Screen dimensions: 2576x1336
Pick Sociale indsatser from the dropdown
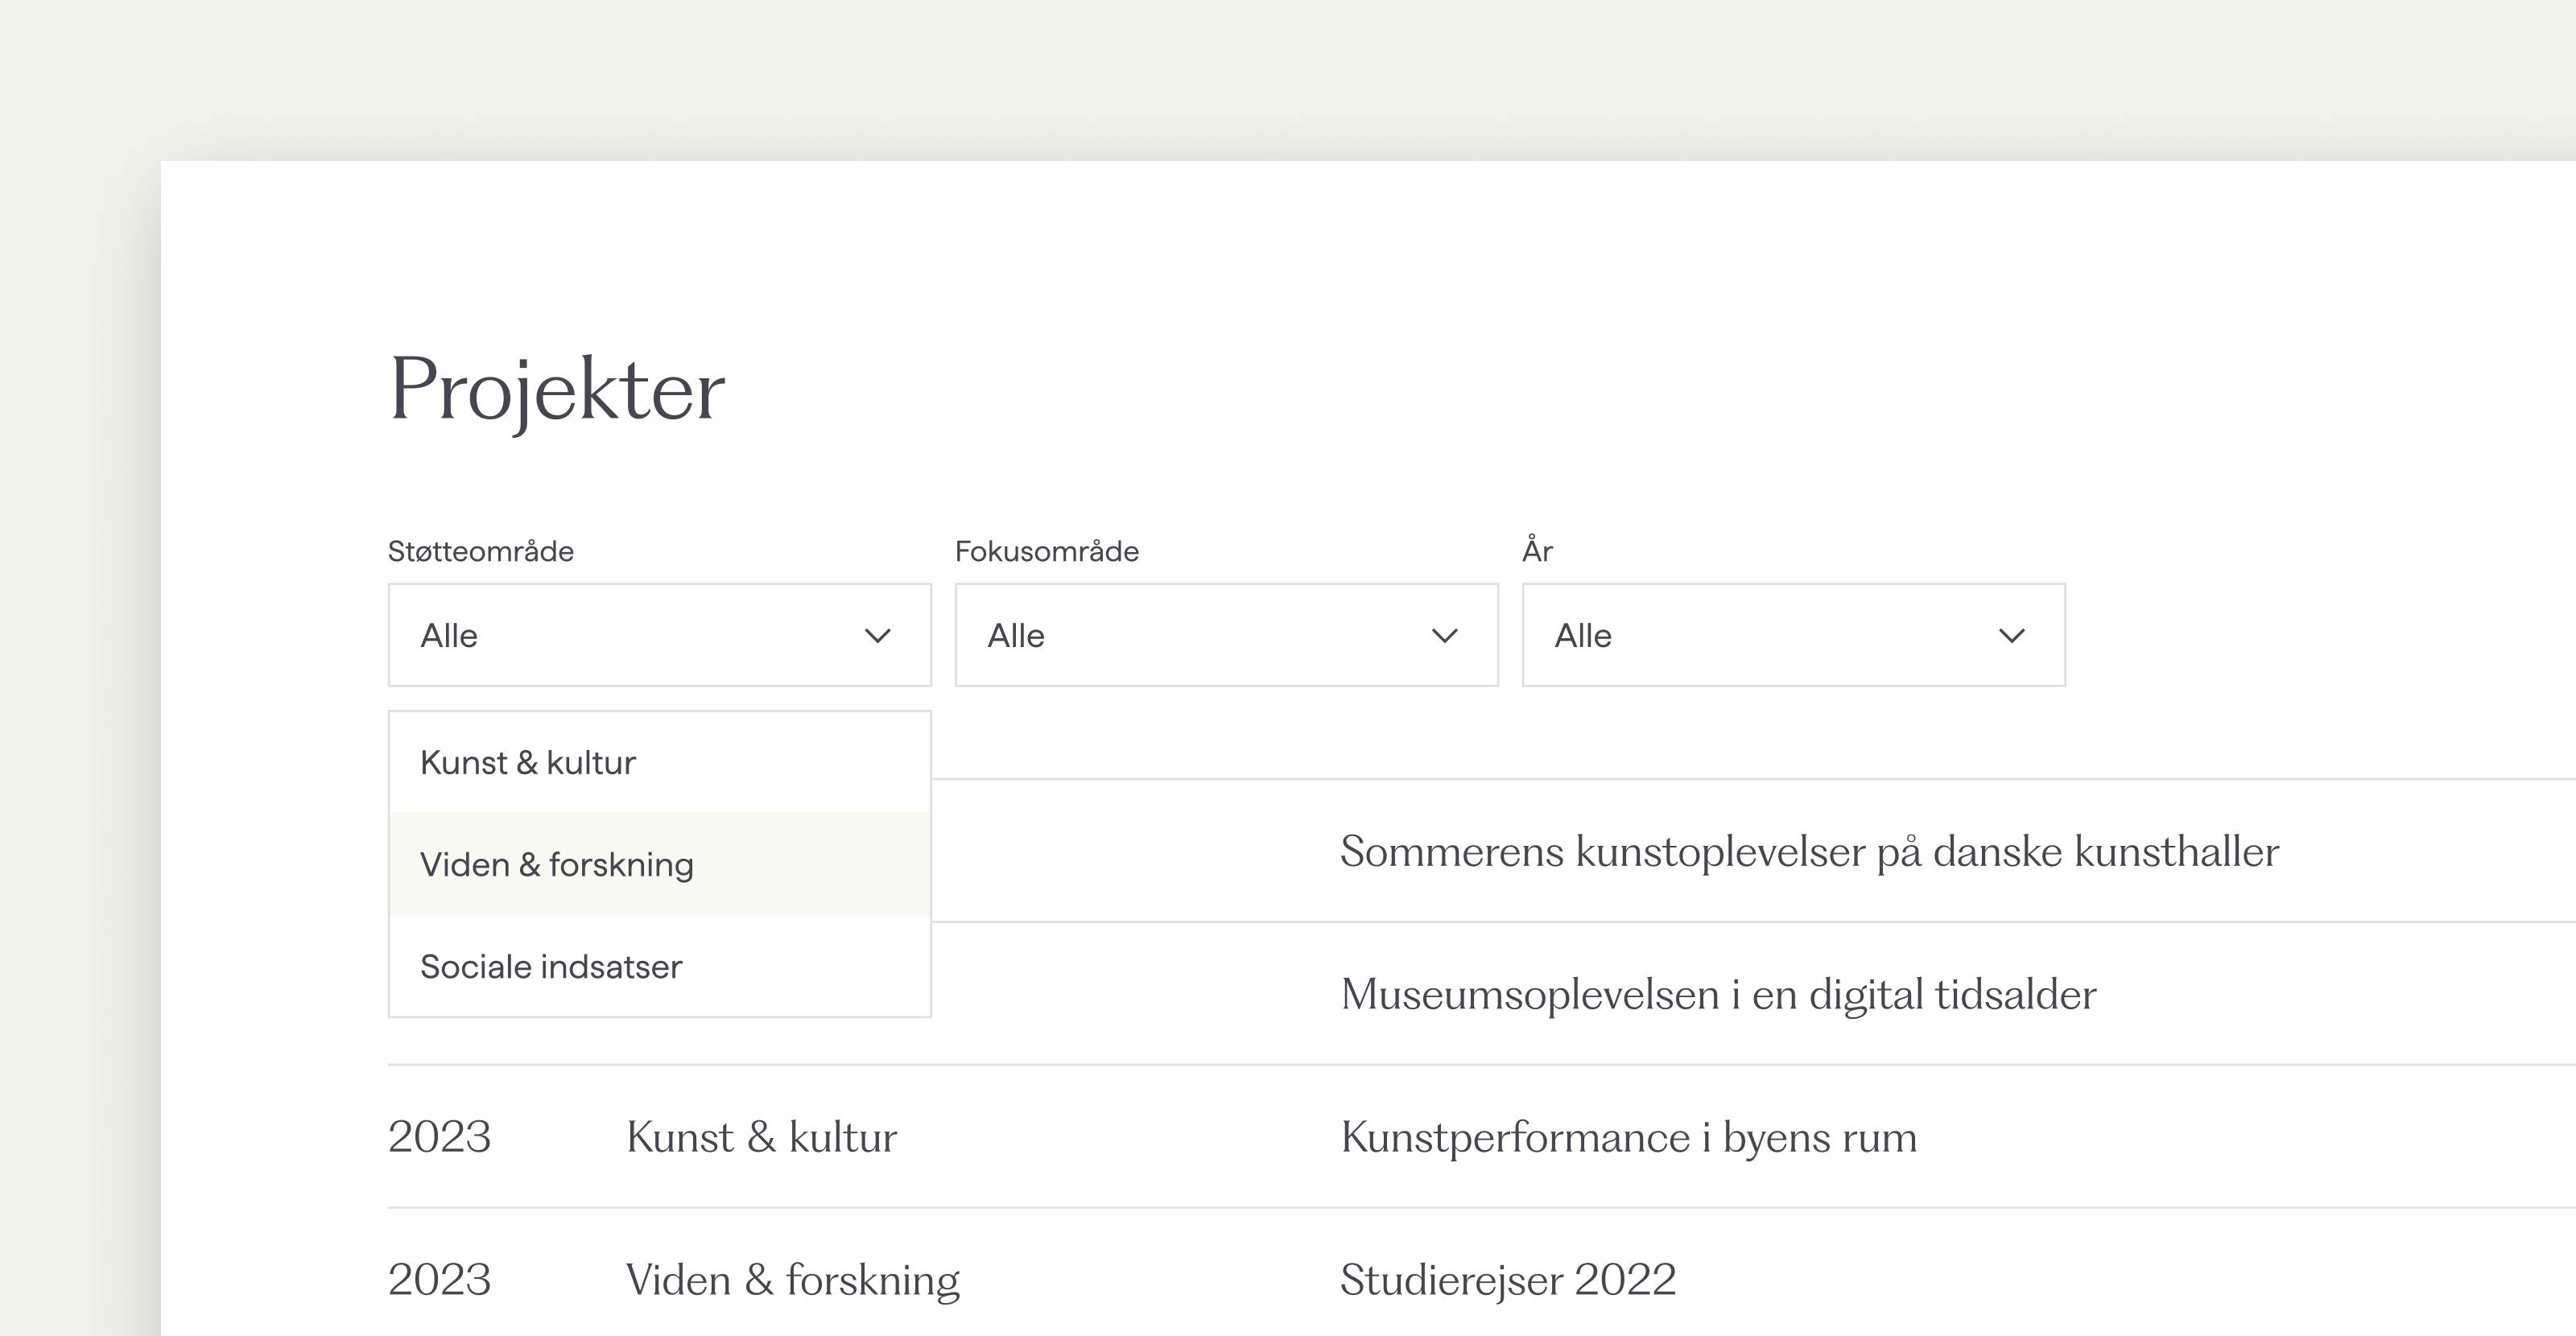pos(551,967)
